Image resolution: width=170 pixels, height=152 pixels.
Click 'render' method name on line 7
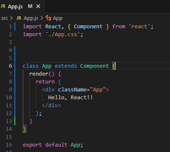(39, 74)
